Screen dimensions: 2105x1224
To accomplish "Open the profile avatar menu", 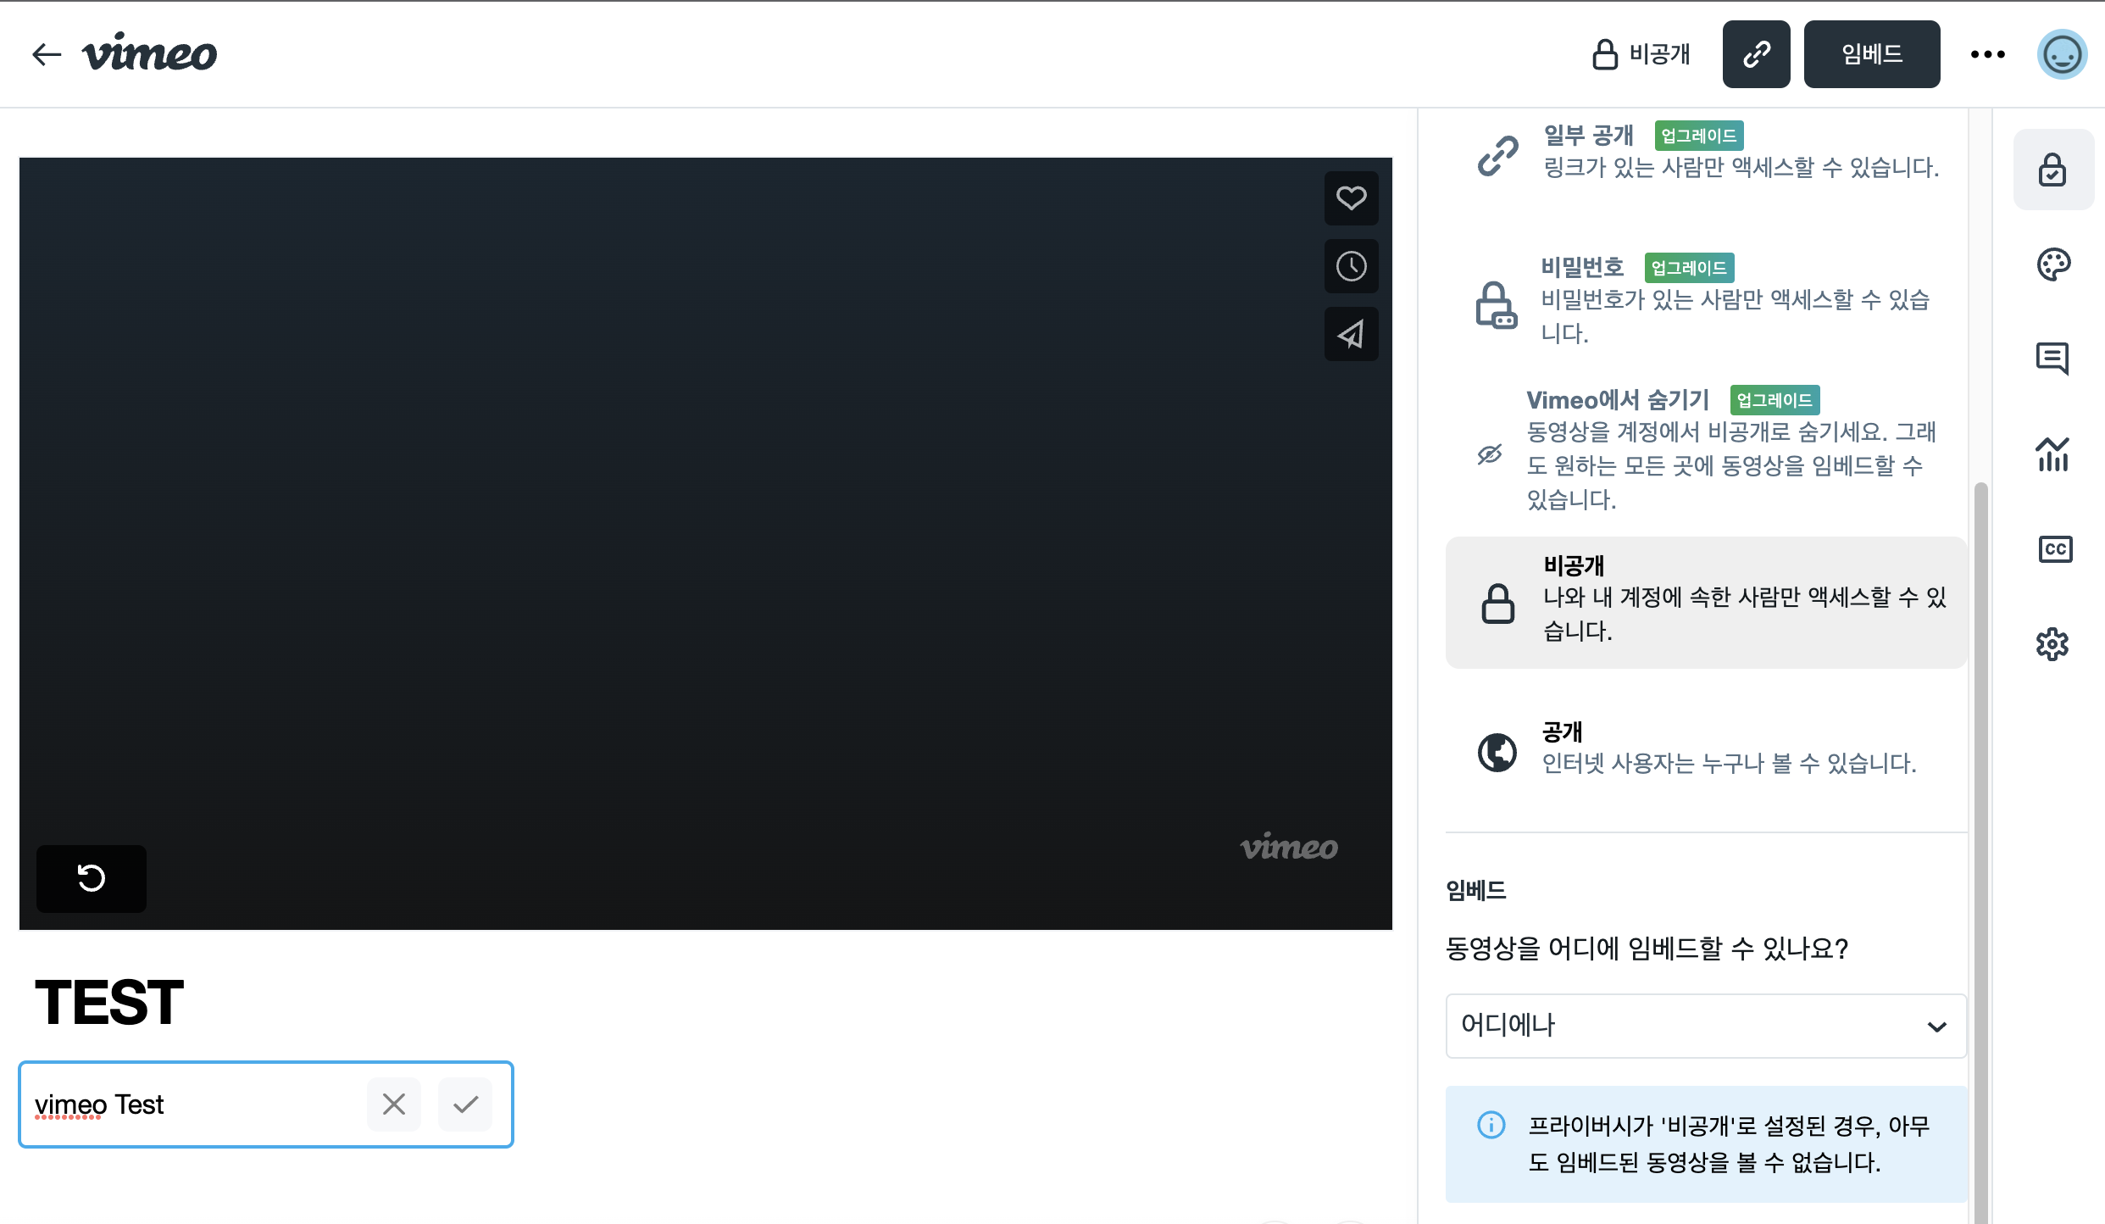I will click(2062, 54).
